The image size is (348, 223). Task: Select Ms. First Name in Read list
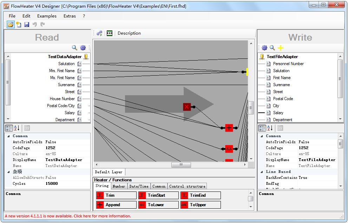pos(63,78)
